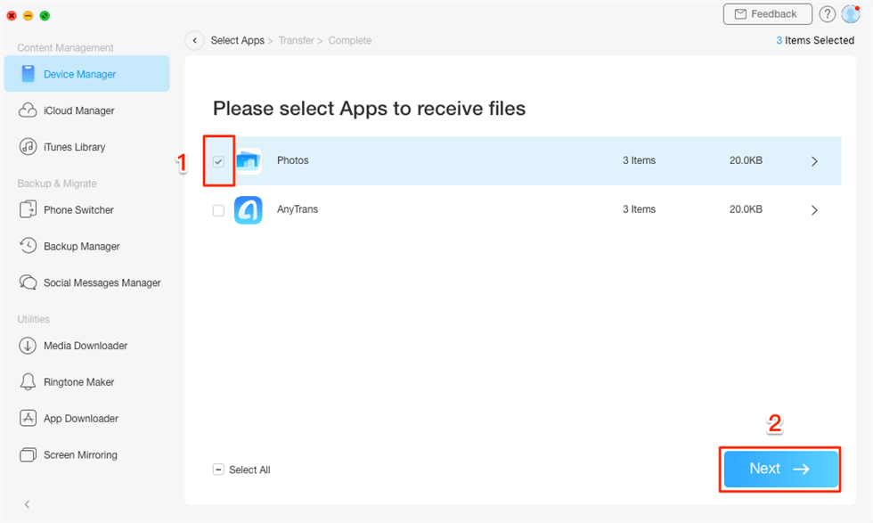
Task: Open Media Downloader icon
Action: (x=28, y=346)
